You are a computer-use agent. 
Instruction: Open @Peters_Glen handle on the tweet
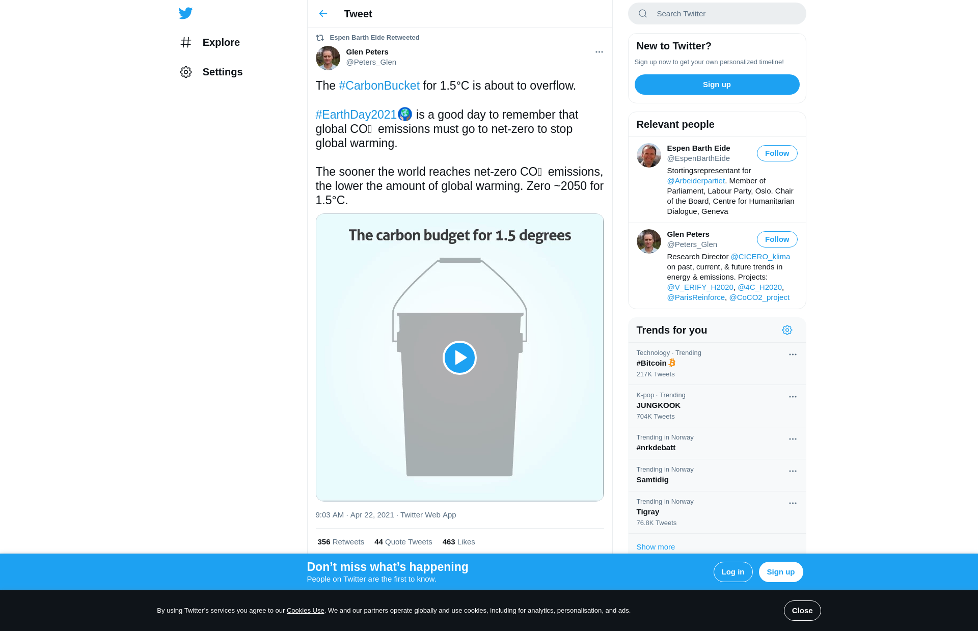tap(371, 62)
